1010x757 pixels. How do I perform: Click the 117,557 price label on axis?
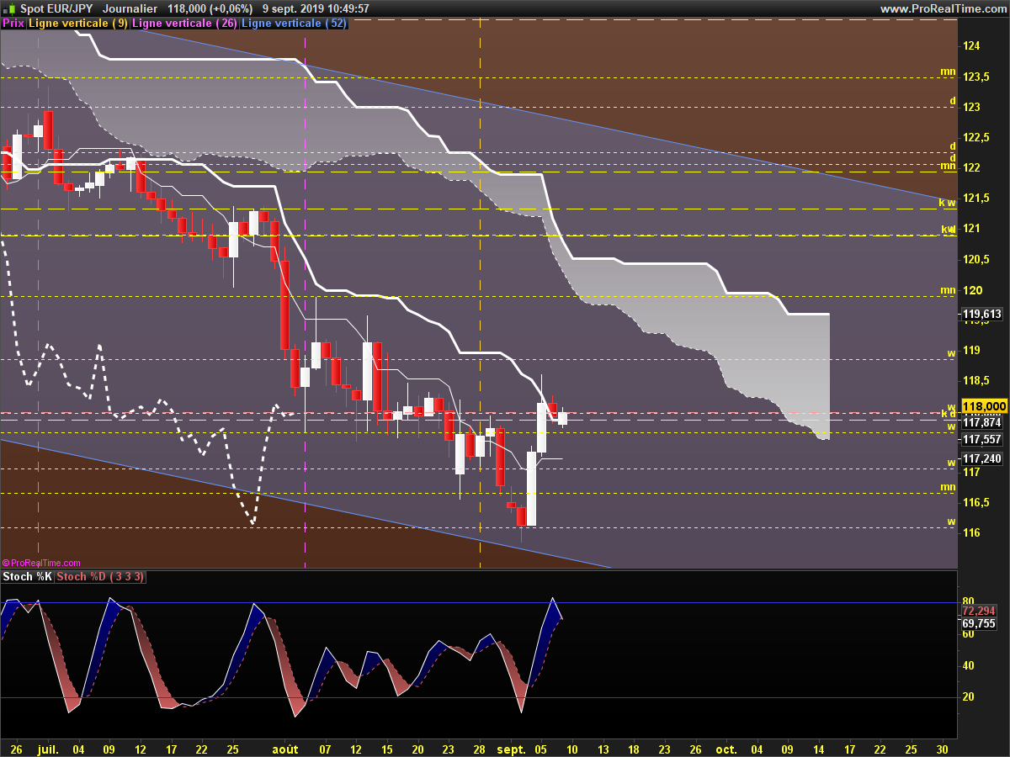pyautogui.click(x=981, y=440)
